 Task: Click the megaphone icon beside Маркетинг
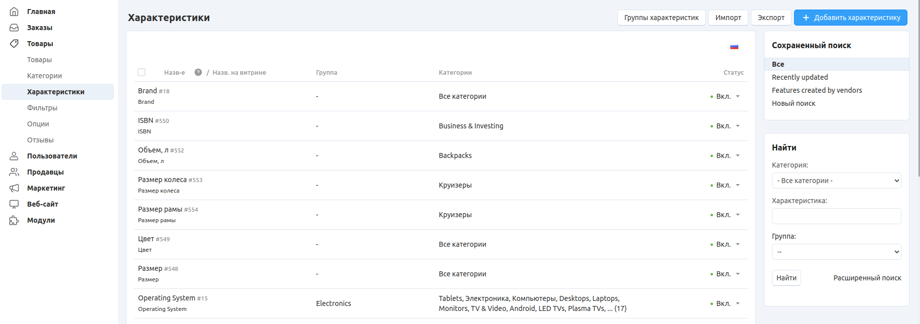point(14,188)
